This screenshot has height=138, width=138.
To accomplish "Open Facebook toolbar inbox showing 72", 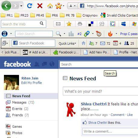I will 105,43.
